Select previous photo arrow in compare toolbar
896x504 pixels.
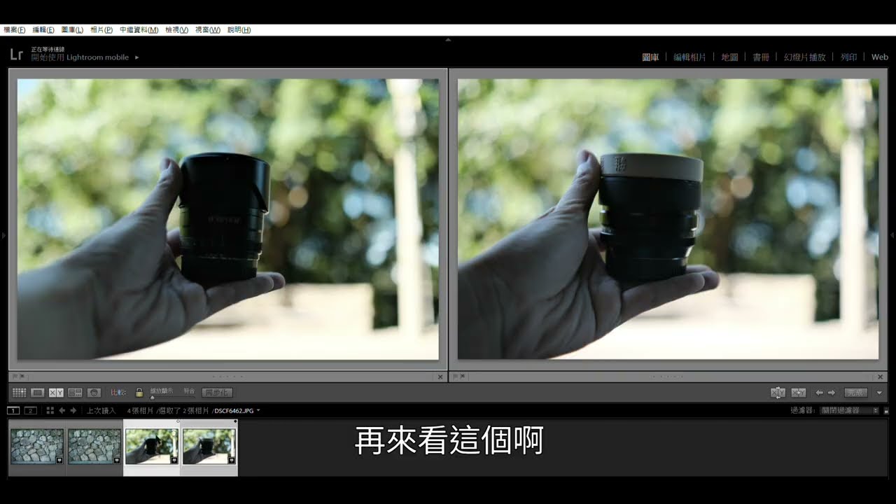coord(820,393)
